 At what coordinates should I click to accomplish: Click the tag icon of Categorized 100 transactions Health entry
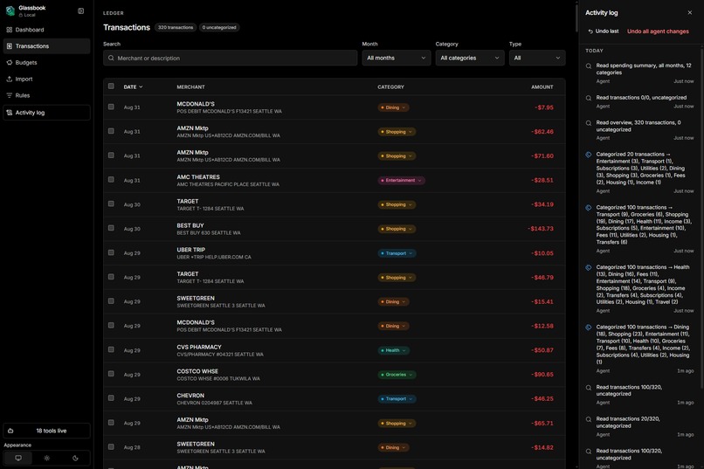[589, 267]
